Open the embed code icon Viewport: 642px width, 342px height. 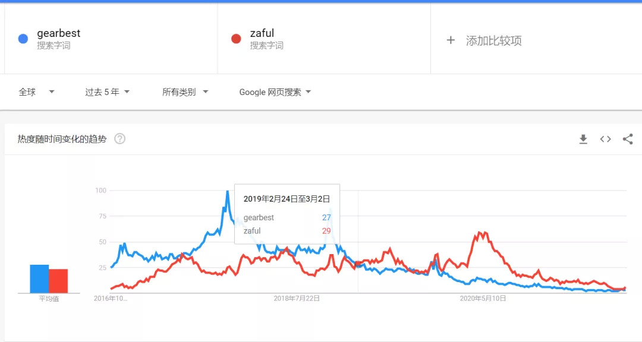[x=605, y=139]
